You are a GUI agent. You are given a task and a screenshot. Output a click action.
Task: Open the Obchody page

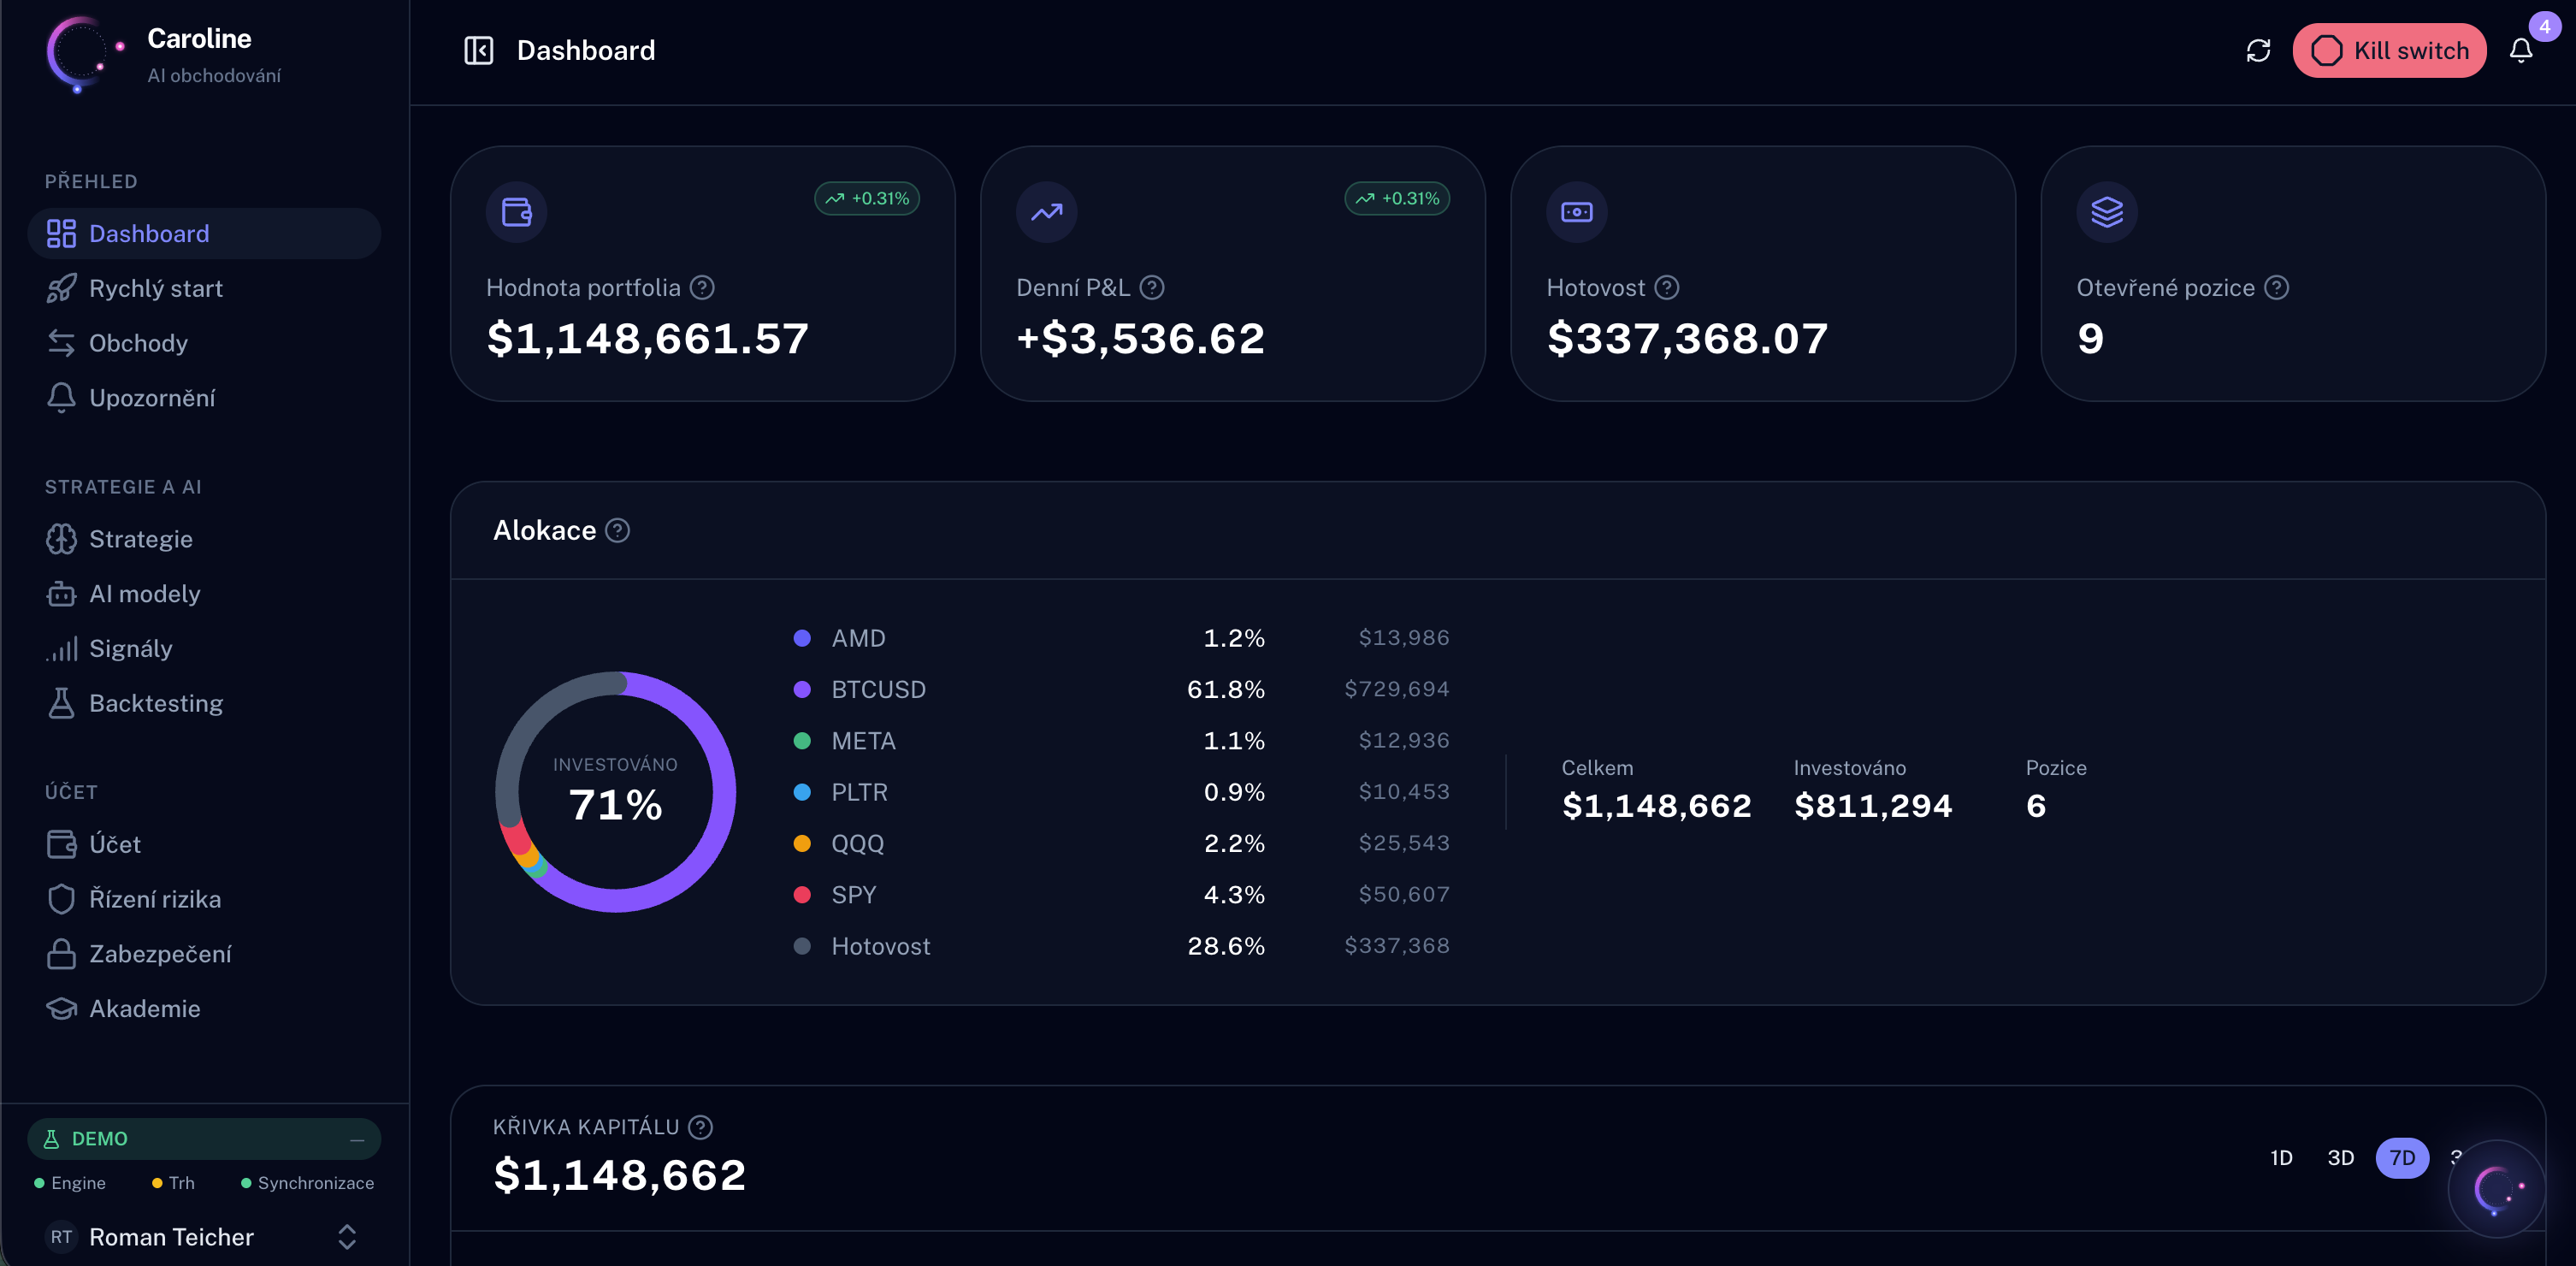point(204,343)
